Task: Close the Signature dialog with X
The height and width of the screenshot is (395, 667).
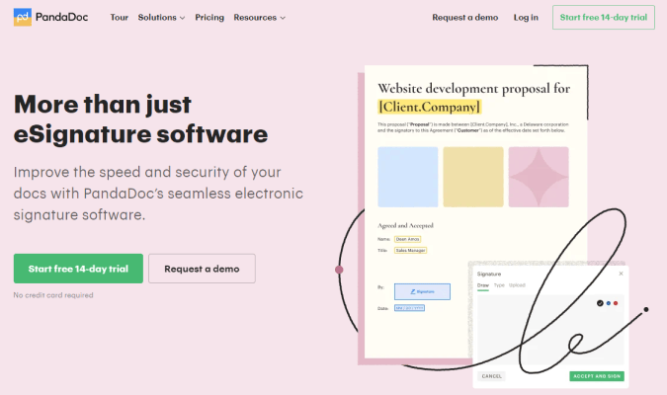Action: pos(621,274)
